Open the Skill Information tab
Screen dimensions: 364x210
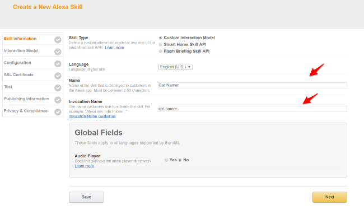click(x=32, y=39)
